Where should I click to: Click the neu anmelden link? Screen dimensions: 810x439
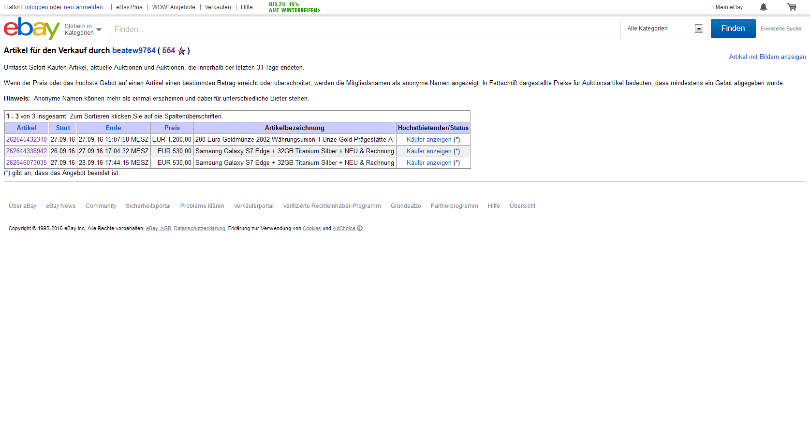tap(83, 7)
